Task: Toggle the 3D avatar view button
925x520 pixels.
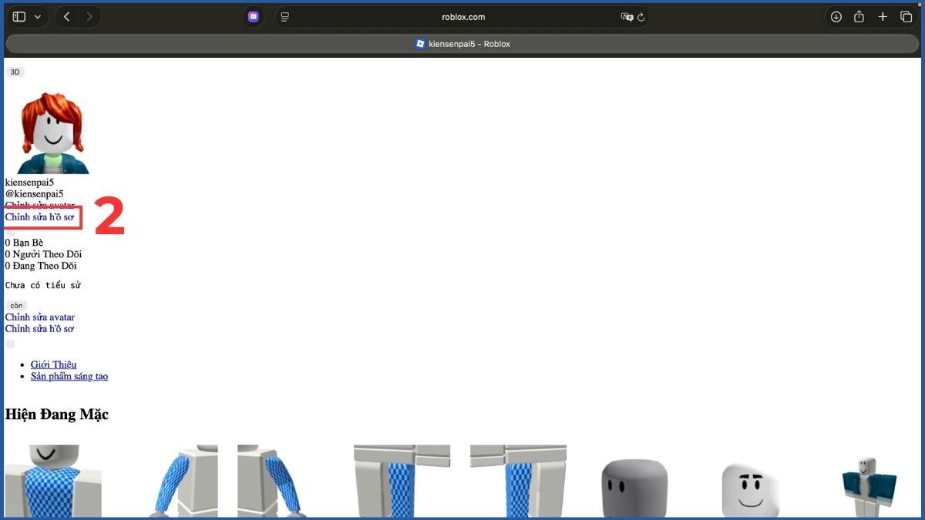Action: tap(15, 72)
